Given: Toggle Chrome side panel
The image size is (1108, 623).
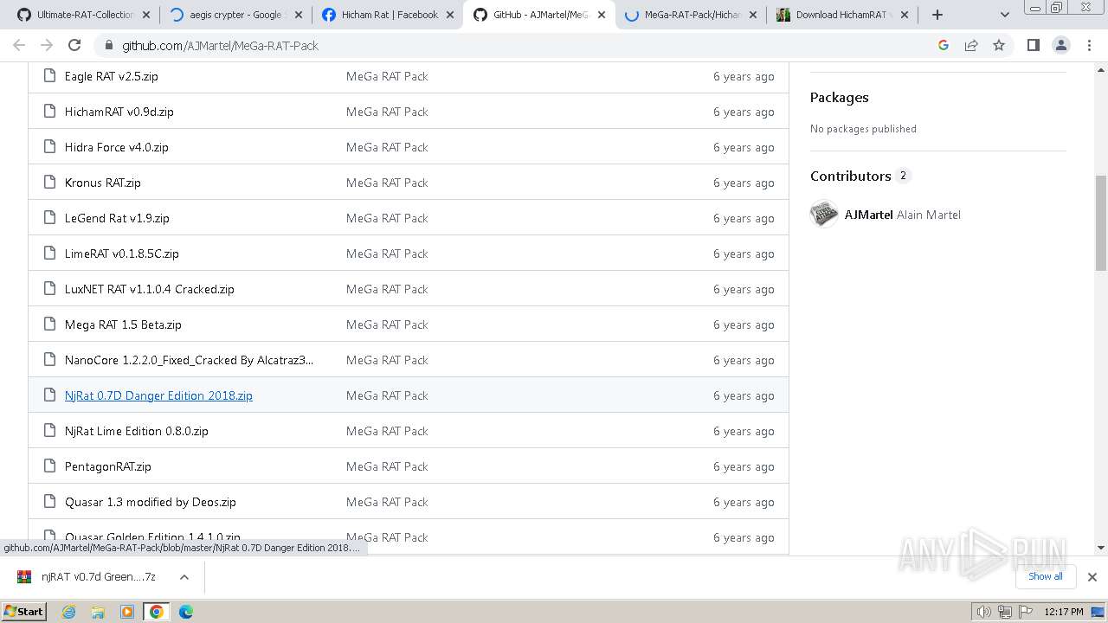Looking at the screenshot, I should (x=1033, y=45).
